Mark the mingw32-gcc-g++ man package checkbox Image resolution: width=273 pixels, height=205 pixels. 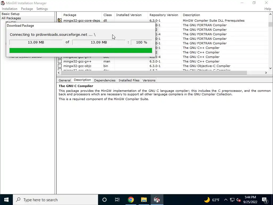click(x=60, y=61)
